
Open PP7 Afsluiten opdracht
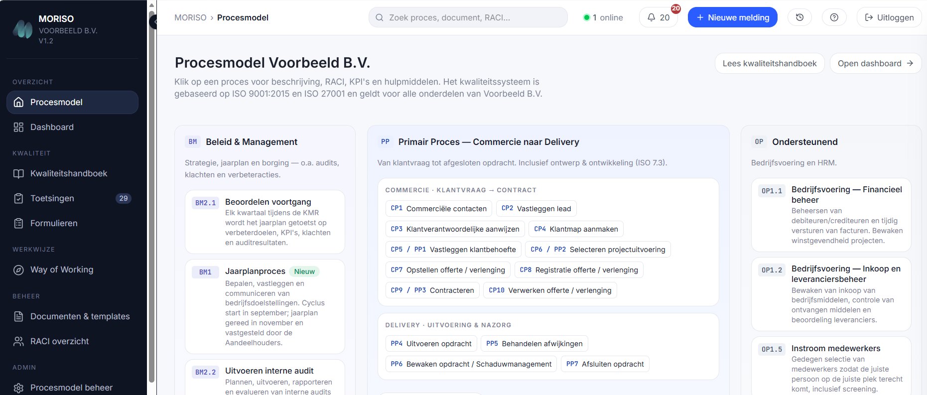pyautogui.click(x=605, y=364)
